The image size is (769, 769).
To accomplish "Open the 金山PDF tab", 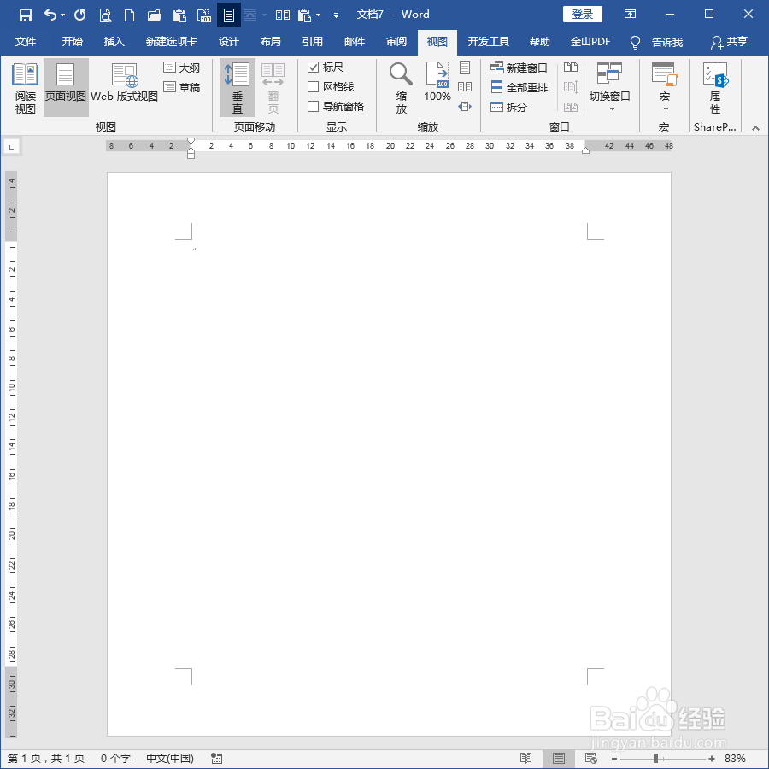I will pyautogui.click(x=590, y=42).
